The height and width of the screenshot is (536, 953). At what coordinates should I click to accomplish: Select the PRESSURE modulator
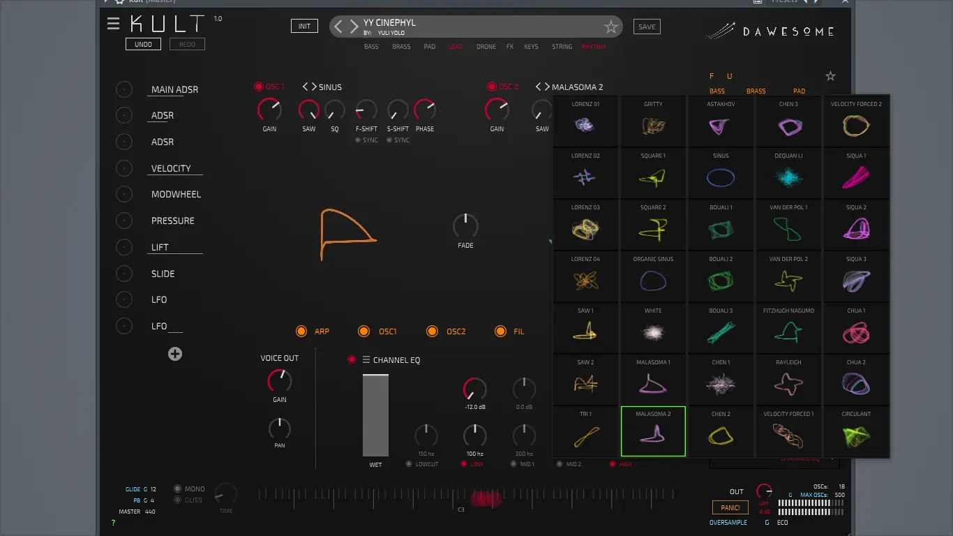173,221
